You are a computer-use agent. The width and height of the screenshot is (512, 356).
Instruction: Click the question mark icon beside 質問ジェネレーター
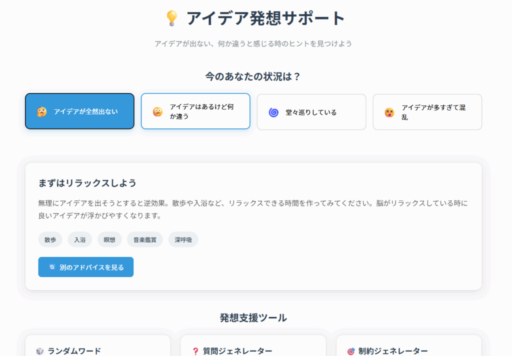[x=195, y=351]
